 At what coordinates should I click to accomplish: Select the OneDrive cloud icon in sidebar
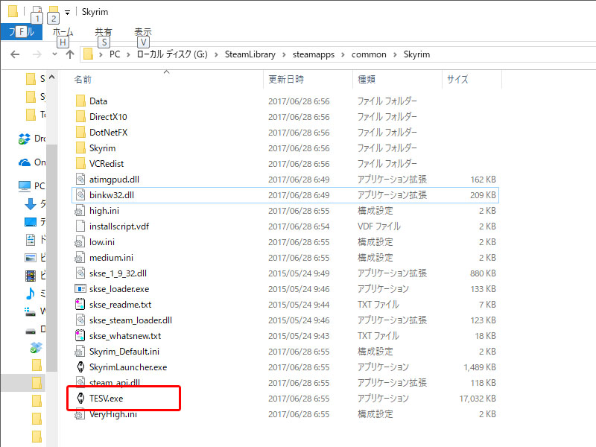pyautogui.click(x=25, y=162)
